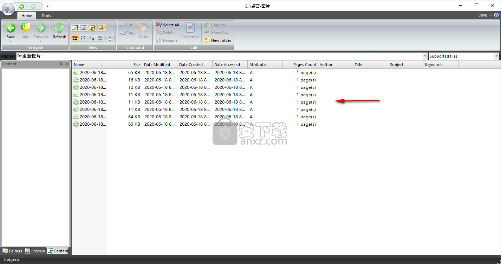Click the New folder icon
The height and width of the screenshot is (264, 501).
tap(207, 40)
